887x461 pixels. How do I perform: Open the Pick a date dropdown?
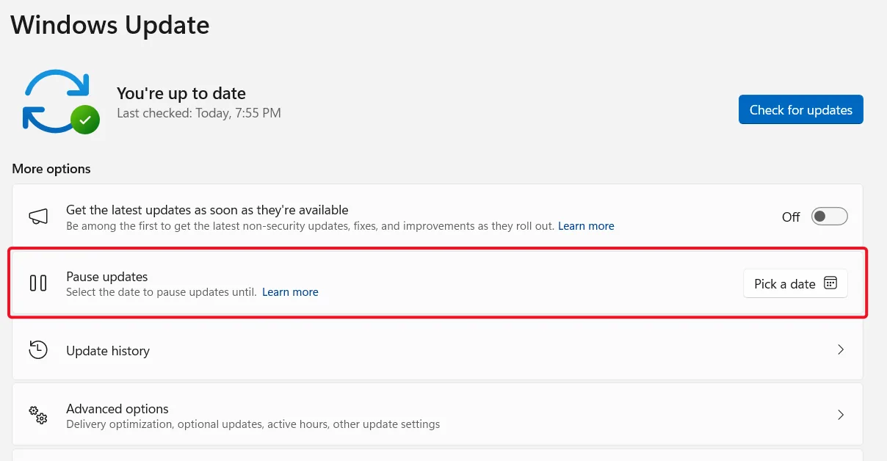click(x=796, y=284)
